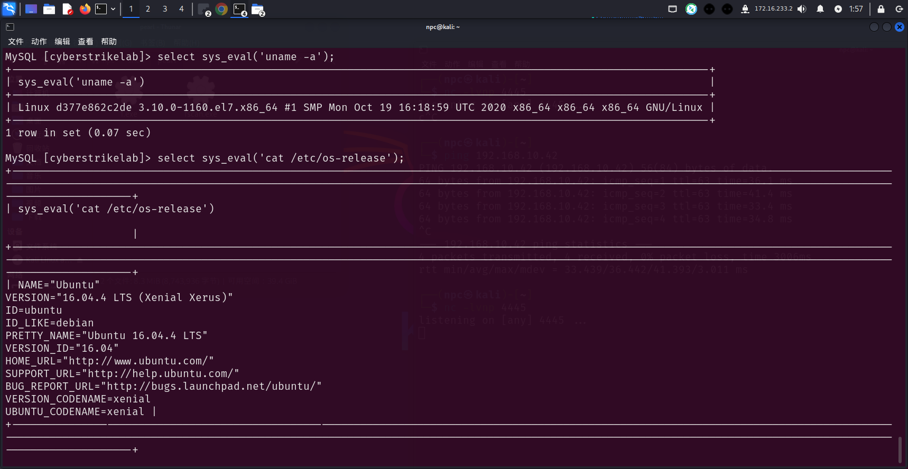The image size is (908, 469).
Task: Click the "select sys_eval('cat /etc/os-release');" command
Action: [x=281, y=158]
